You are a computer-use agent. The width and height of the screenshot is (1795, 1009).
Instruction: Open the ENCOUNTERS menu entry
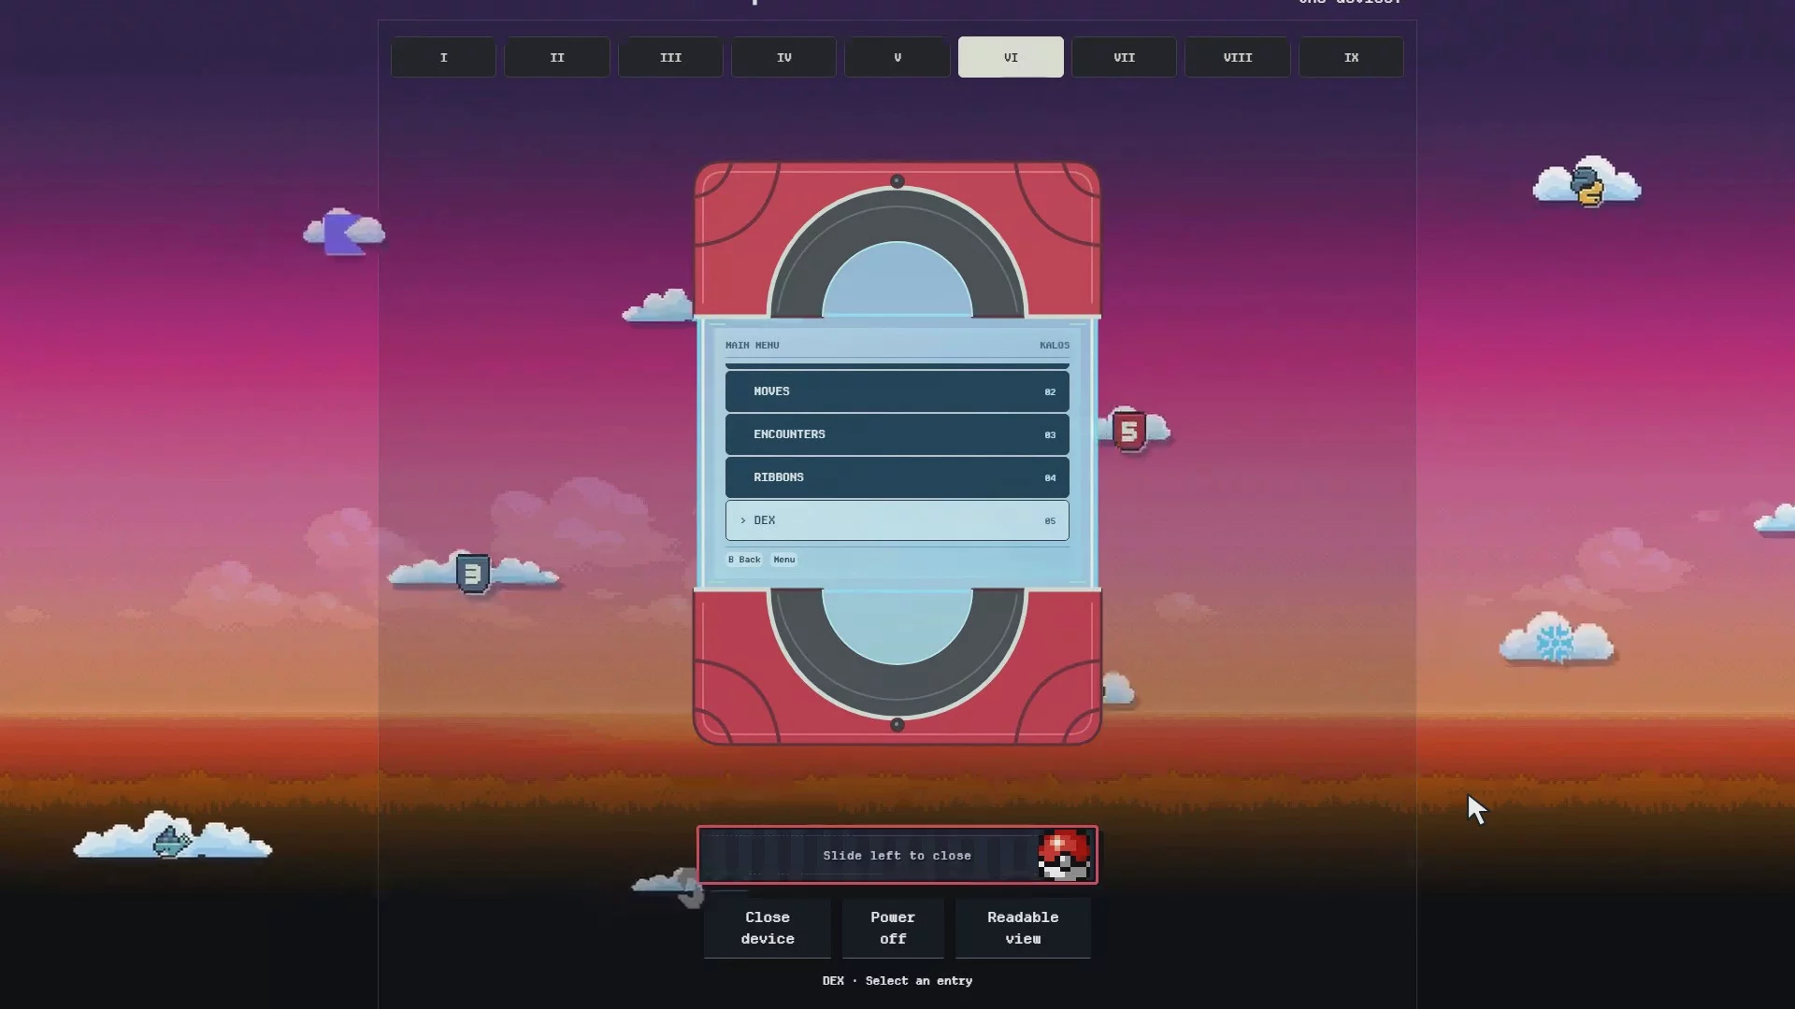pos(897,434)
